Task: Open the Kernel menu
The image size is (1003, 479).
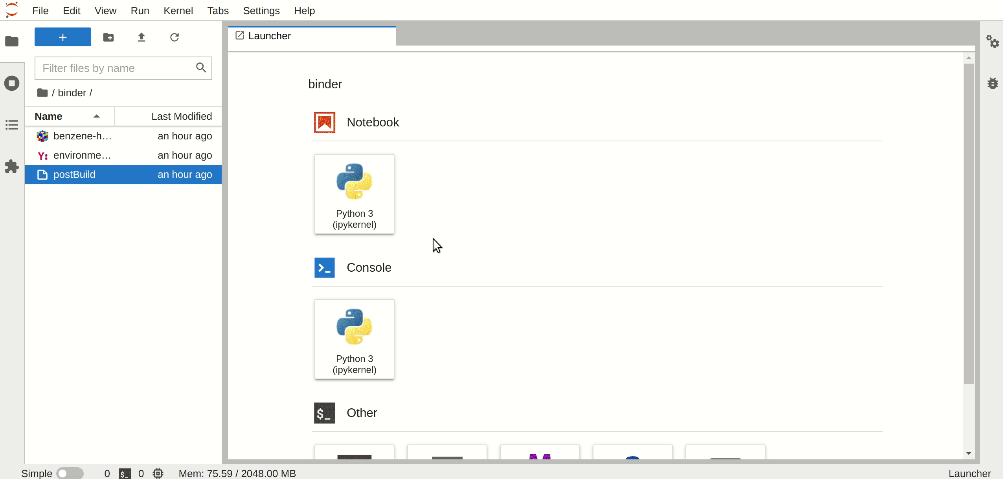Action: click(x=178, y=11)
